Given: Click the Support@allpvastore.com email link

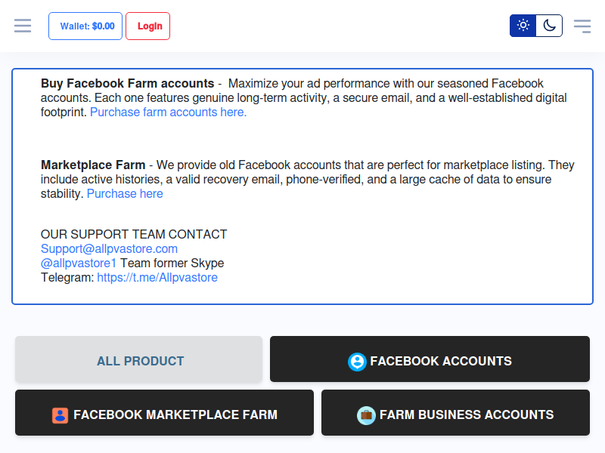Looking at the screenshot, I should tap(109, 248).
